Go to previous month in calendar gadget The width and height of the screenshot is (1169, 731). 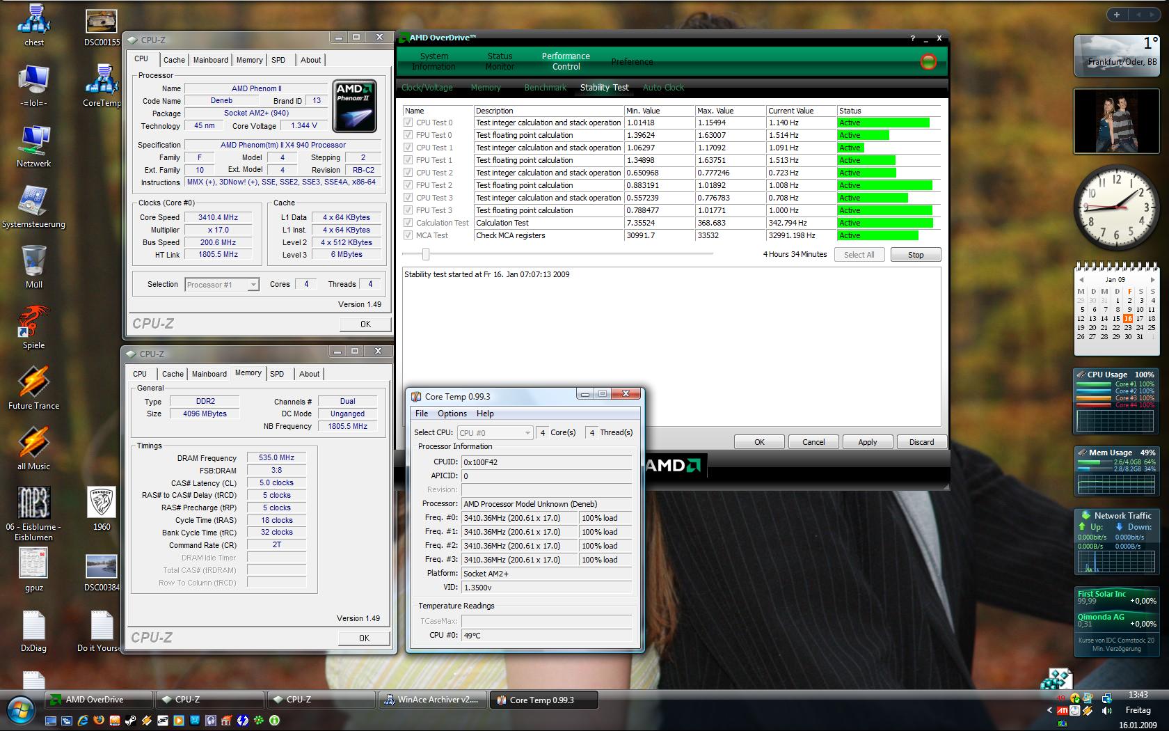click(1081, 279)
